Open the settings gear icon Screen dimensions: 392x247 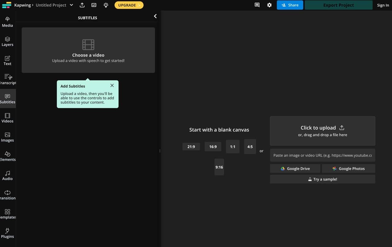[269, 5]
